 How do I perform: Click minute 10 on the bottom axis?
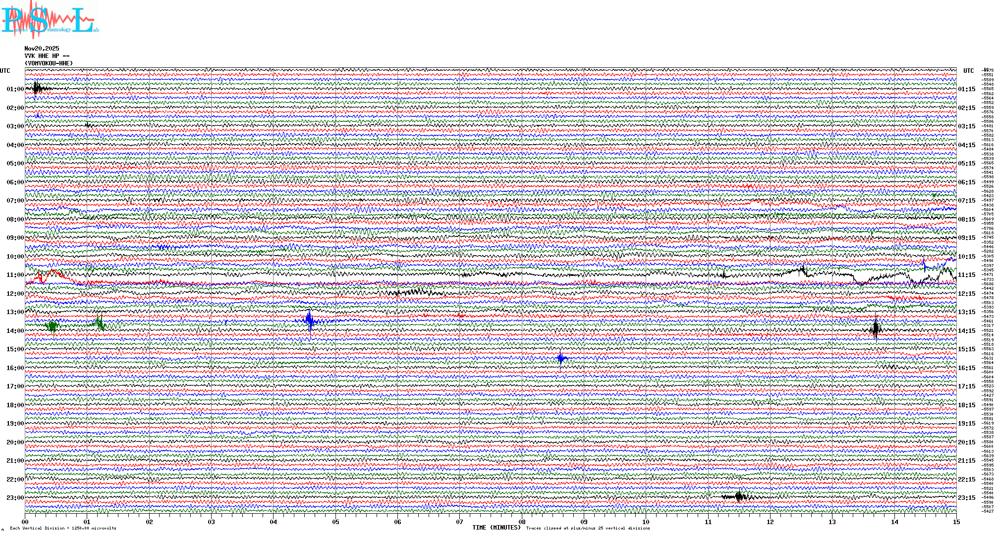click(646, 522)
